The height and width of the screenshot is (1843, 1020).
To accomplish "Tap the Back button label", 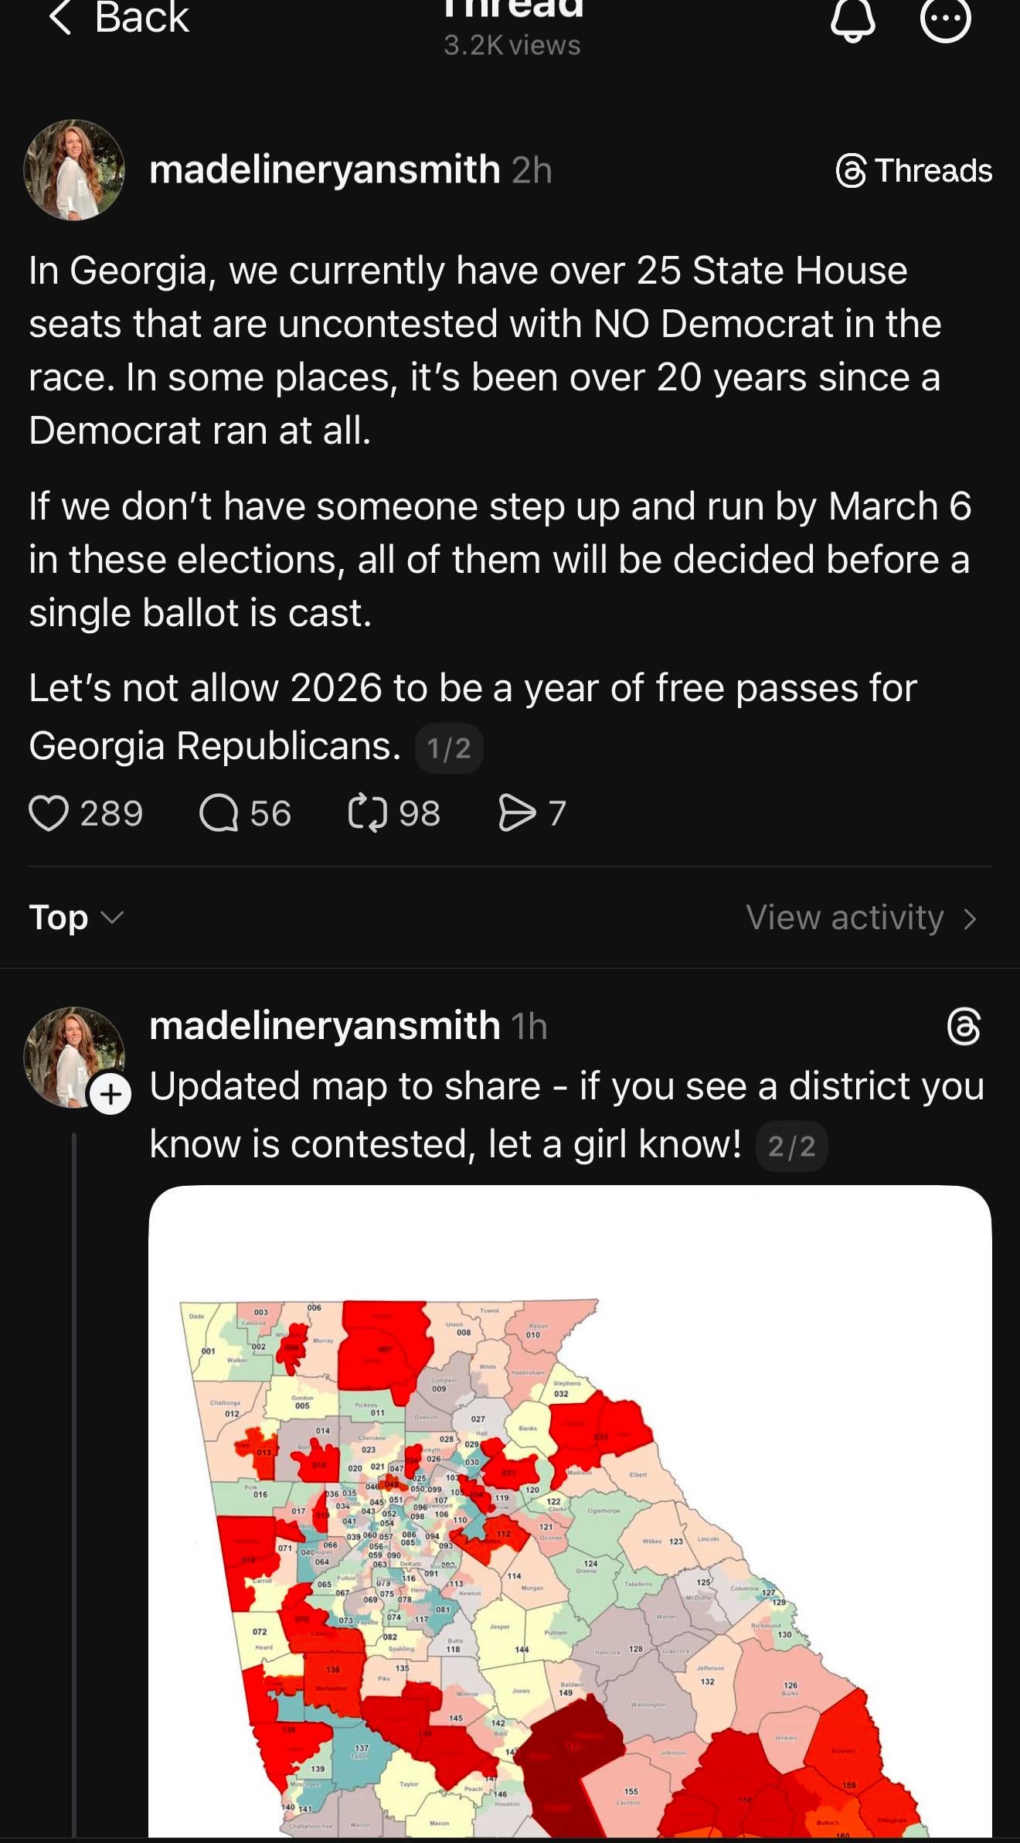I will click(141, 18).
